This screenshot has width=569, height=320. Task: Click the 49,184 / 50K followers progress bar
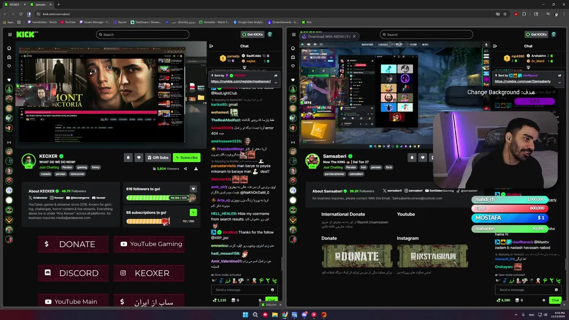pyautogui.click(x=161, y=198)
